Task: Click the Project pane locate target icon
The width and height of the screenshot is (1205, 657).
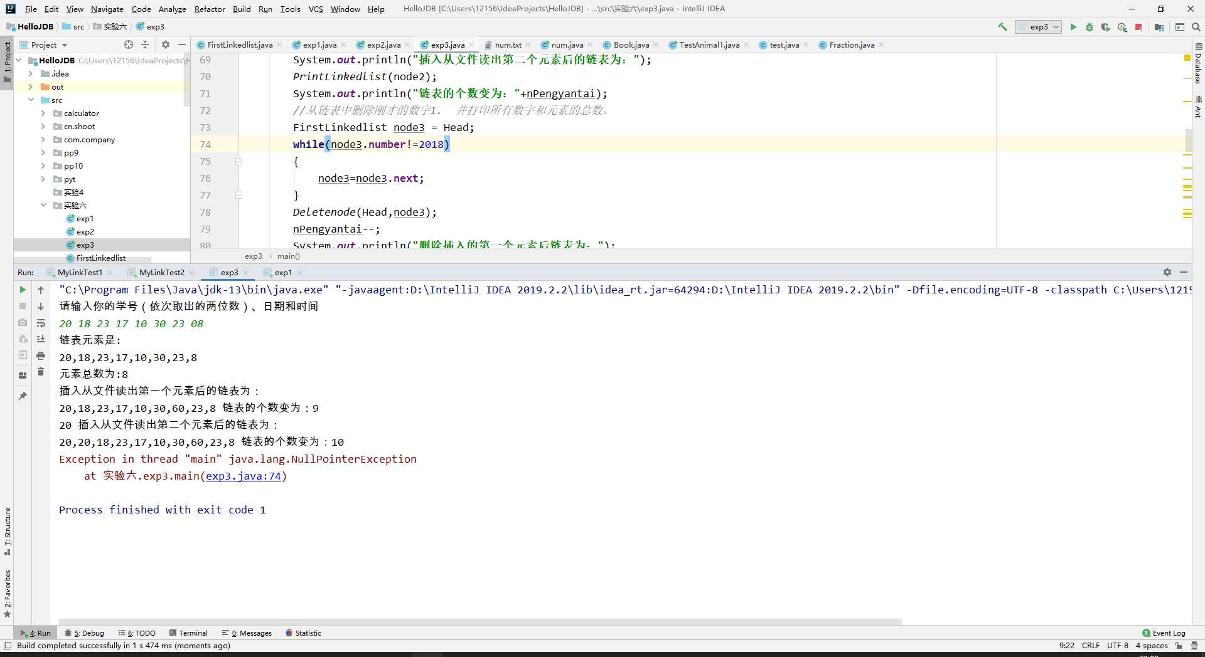Action: 129,45
